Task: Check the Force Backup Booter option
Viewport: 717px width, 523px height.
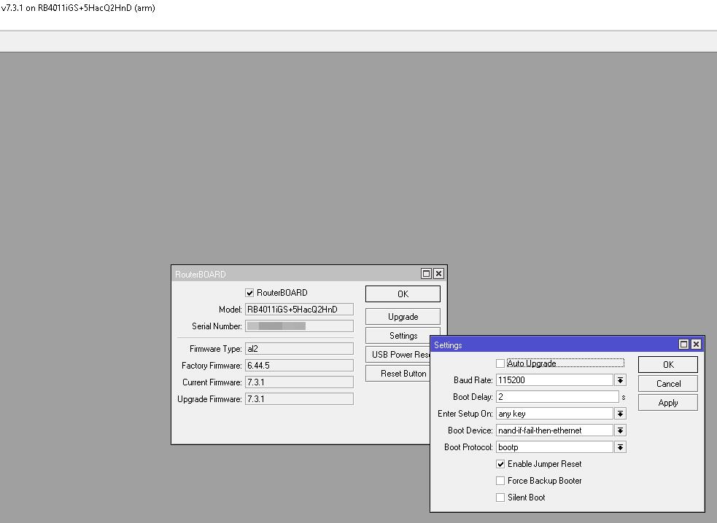Action: [500, 481]
